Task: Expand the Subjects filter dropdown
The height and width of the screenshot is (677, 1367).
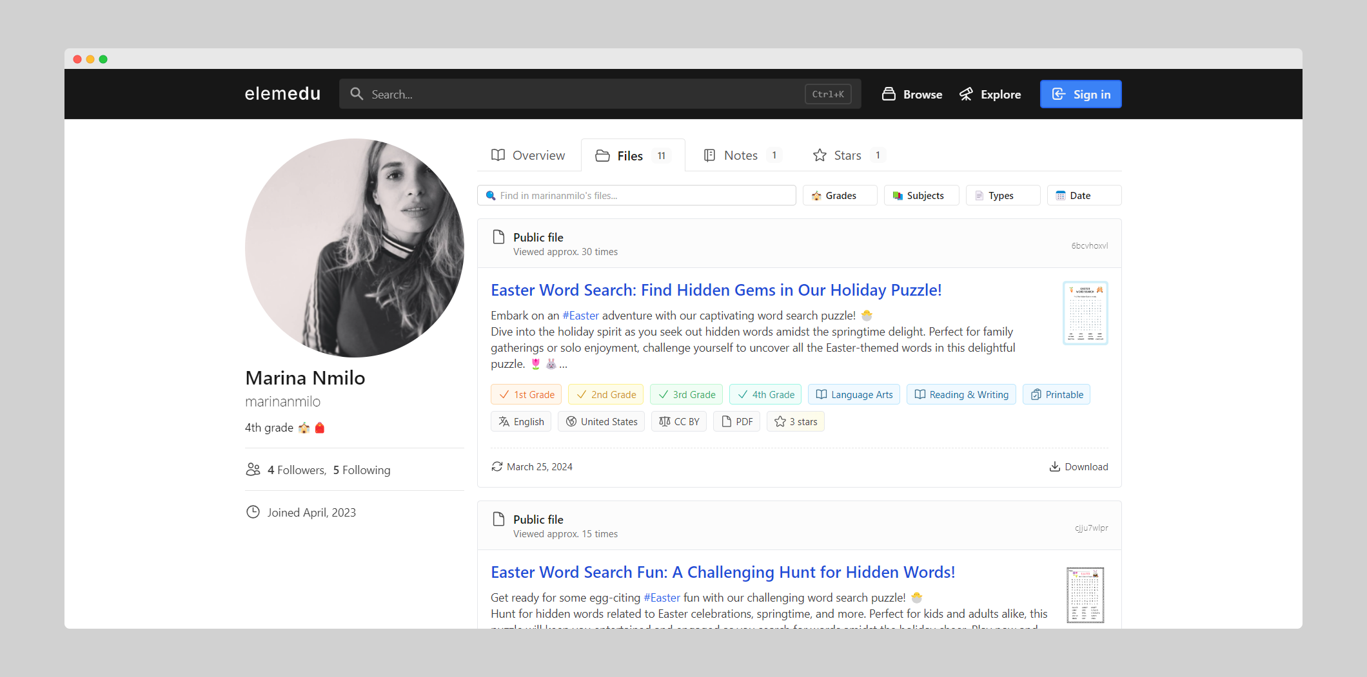Action: 921,195
